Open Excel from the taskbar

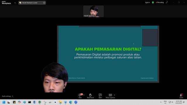click(40, 102)
